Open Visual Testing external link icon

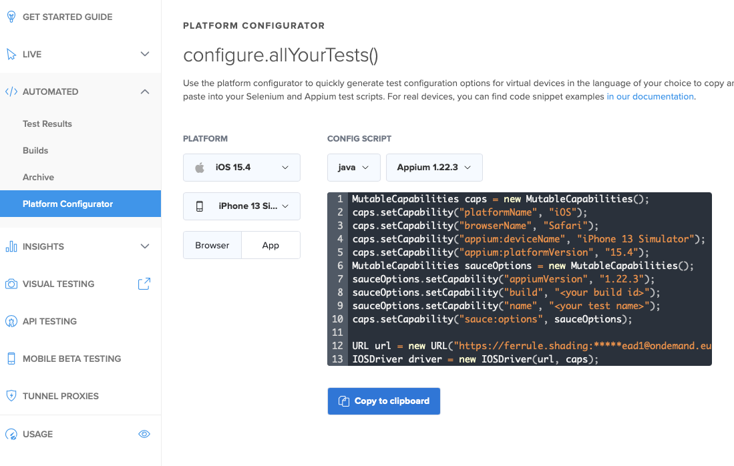point(144,284)
